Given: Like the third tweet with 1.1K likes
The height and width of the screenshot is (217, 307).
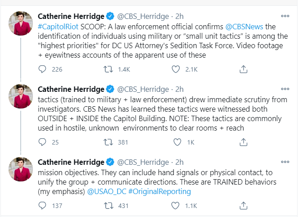Looking at the screenshot, I should coord(175,205).
